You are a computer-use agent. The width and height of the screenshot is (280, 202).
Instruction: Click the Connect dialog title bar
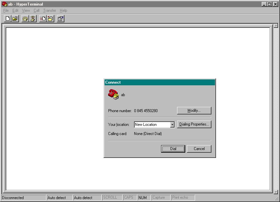coord(160,82)
